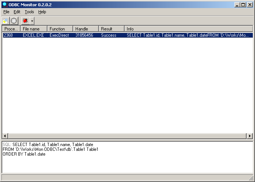Click the red bug monitor icon
The image size is (255, 182).
click(x=25, y=21)
